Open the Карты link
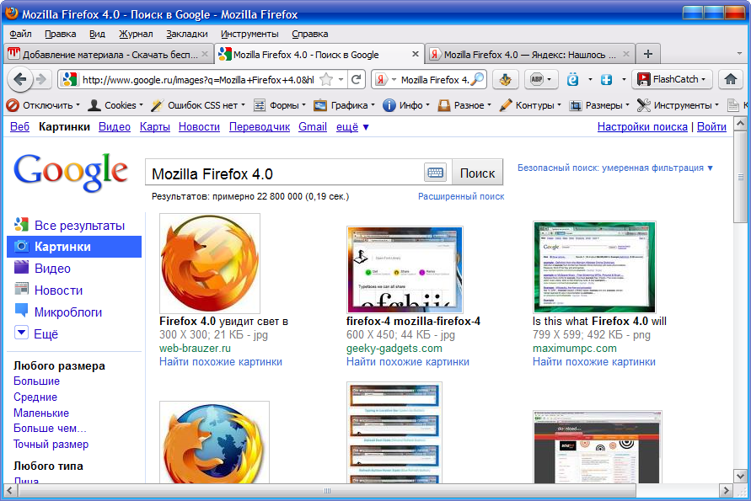The width and height of the screenshot is (751, 501). [155, 127]
